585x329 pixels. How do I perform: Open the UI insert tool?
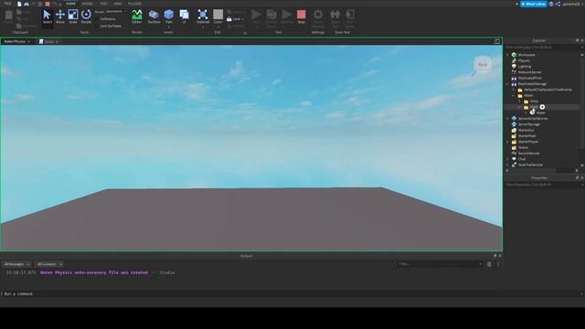(x=185, y=16)
